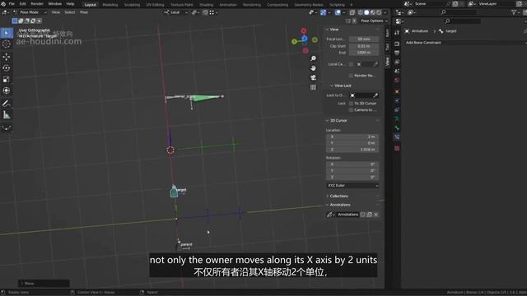Image resolution: width=527 pixels, height=296 pixels.
Task: Open the View Layer properties tab icon
Action: tap(397, 62)
